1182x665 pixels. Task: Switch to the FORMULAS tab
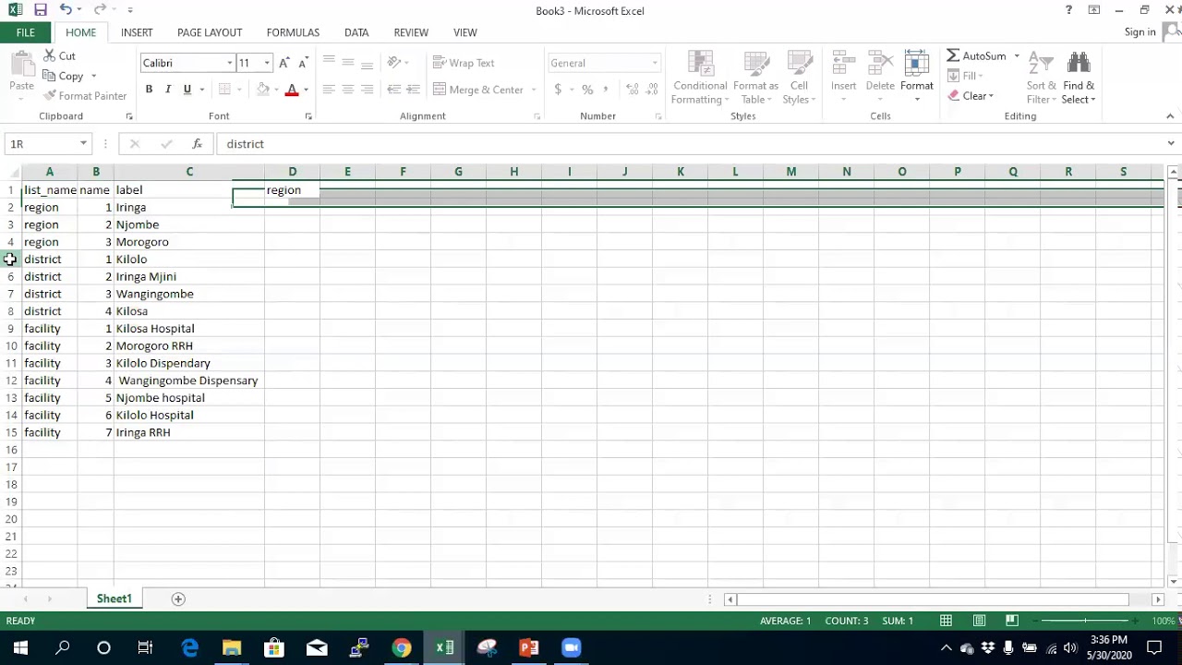coord(293,32)
